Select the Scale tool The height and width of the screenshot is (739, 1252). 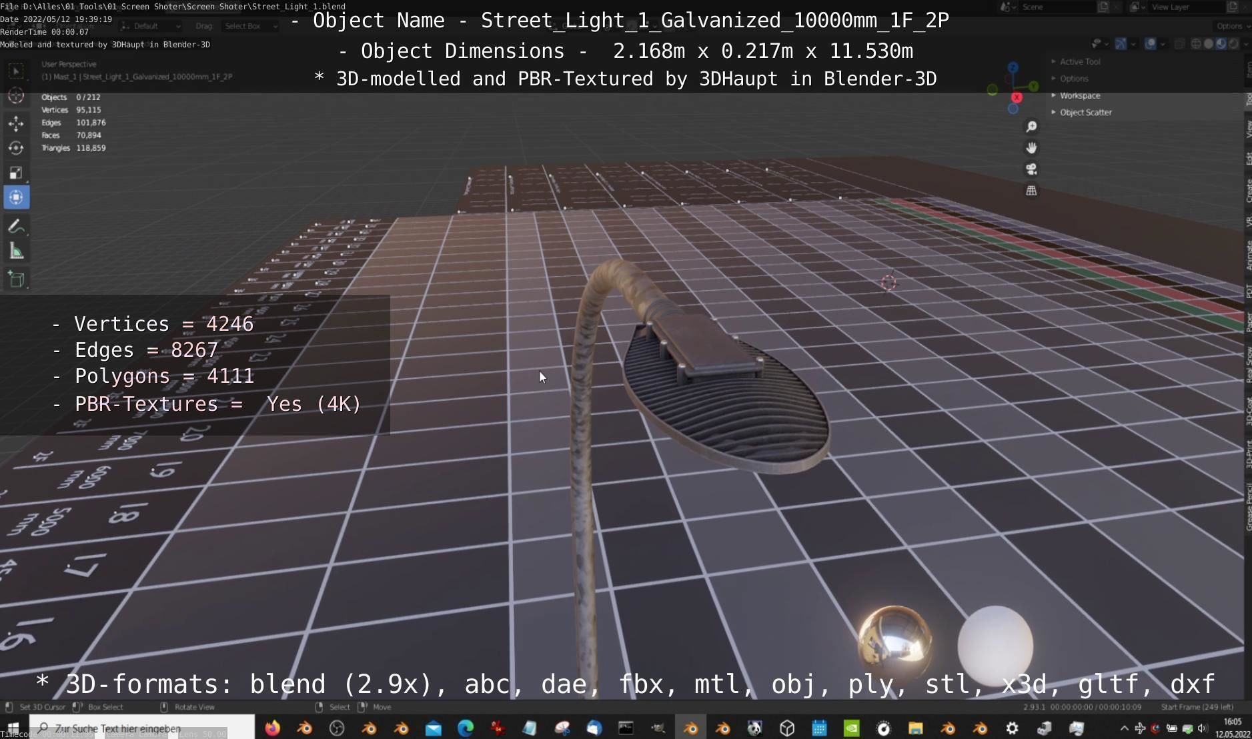[17, 173]
